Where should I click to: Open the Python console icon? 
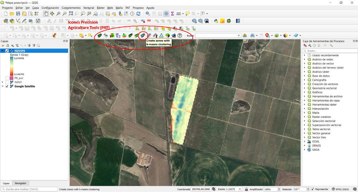click(x=216, y=21)
